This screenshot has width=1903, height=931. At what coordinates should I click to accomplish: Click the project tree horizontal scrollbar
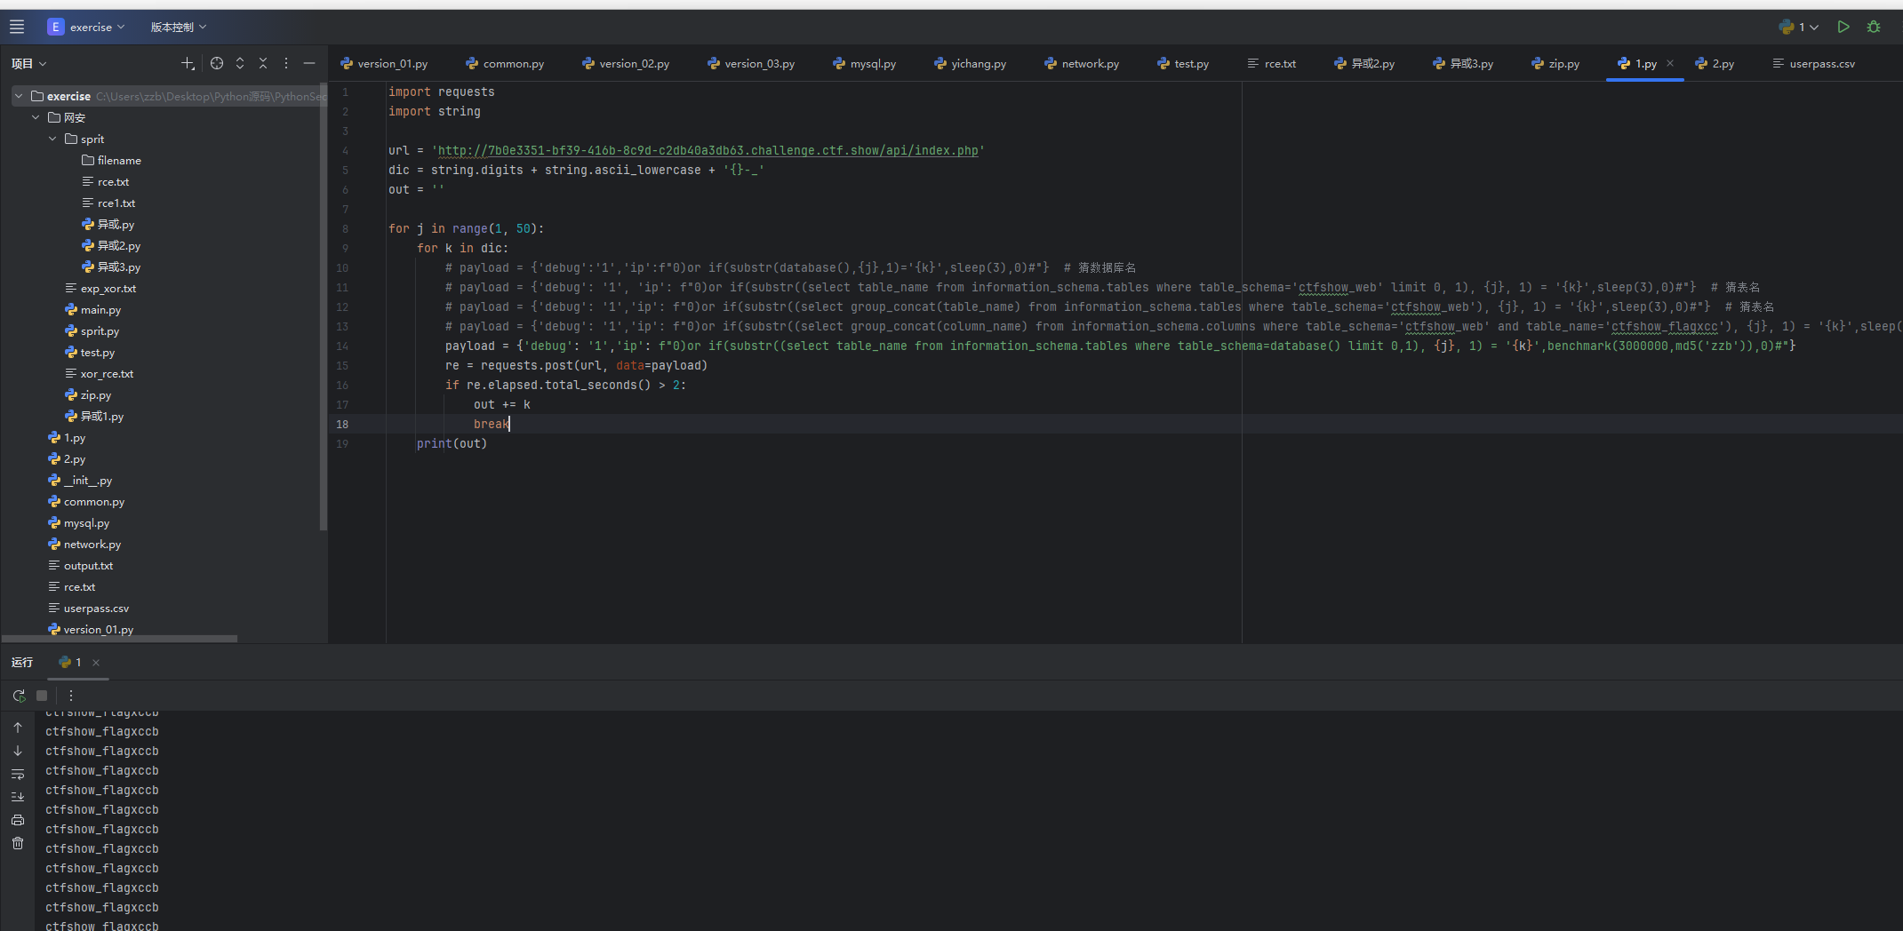pos(120,638)
